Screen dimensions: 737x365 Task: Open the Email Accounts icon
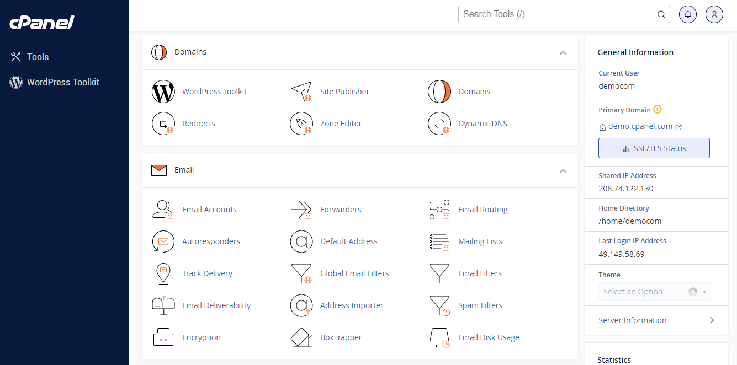[163, 210]
